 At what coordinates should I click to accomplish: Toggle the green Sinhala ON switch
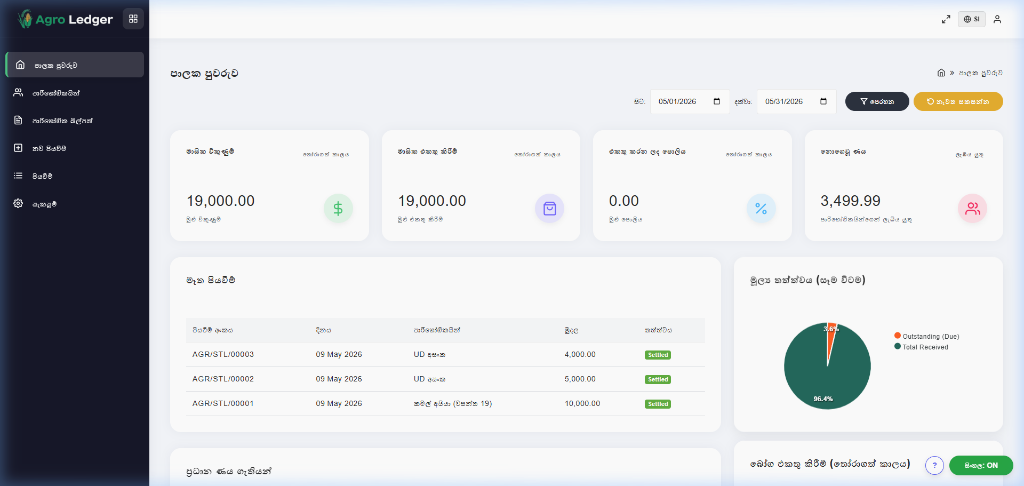pos(981,465)
